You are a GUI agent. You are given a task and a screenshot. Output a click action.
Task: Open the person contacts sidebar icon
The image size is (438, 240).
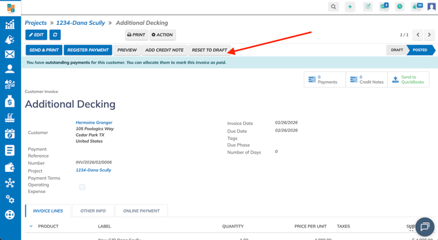pos(10,69)
